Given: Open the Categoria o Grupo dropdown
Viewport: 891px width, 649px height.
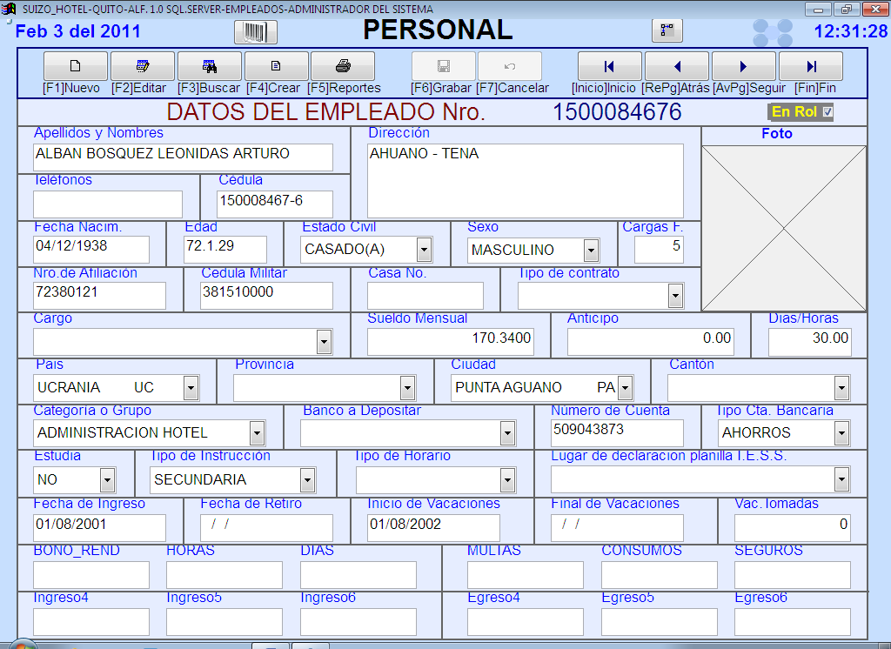Looking at the screenshot, I should (257, 432).
